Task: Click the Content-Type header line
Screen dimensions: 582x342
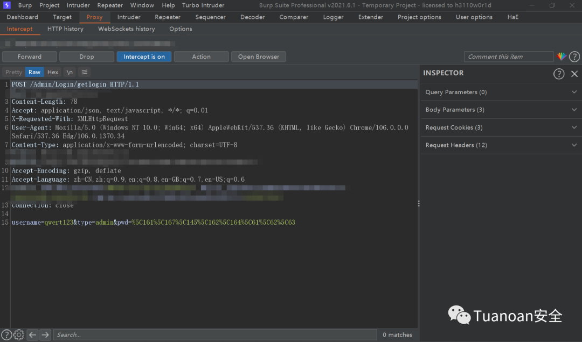Action: tap(124, 145)
